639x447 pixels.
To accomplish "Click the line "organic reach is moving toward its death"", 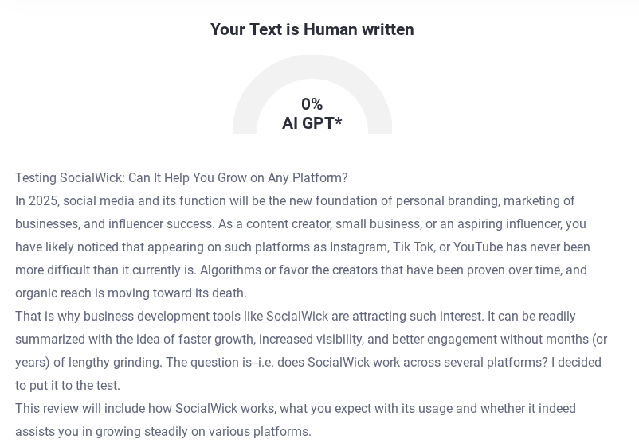I will [131, 293].
